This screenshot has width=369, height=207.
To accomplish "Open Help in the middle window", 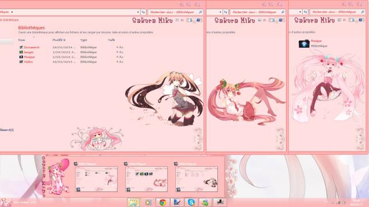I will pyautogui.click(x=281, y=20).
